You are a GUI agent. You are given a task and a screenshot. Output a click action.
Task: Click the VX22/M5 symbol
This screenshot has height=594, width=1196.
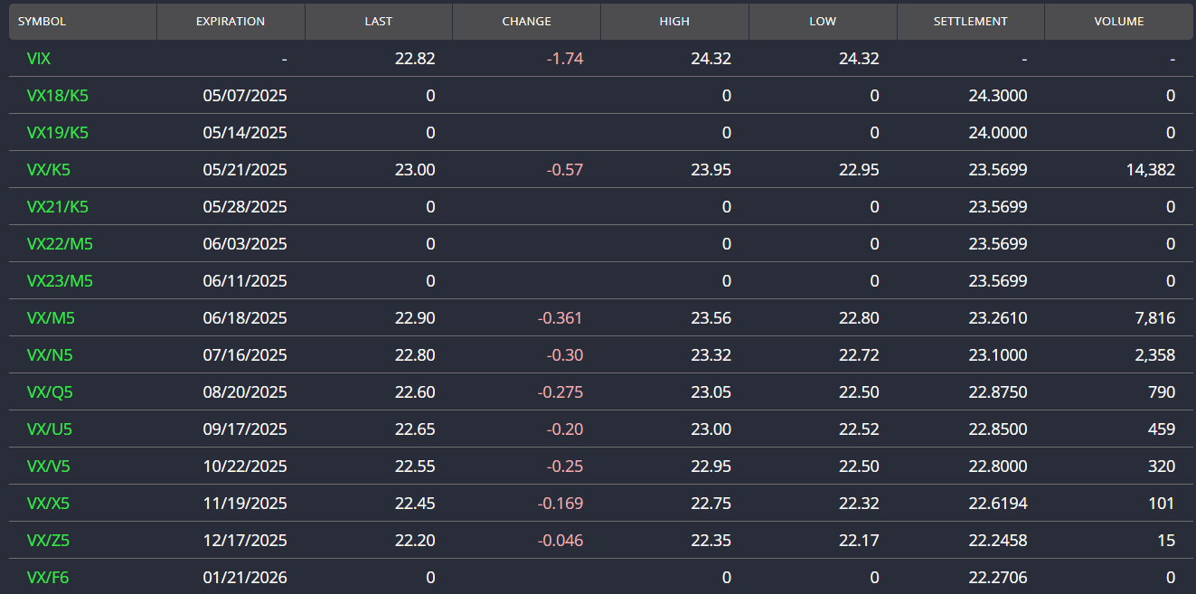[60, 244]
